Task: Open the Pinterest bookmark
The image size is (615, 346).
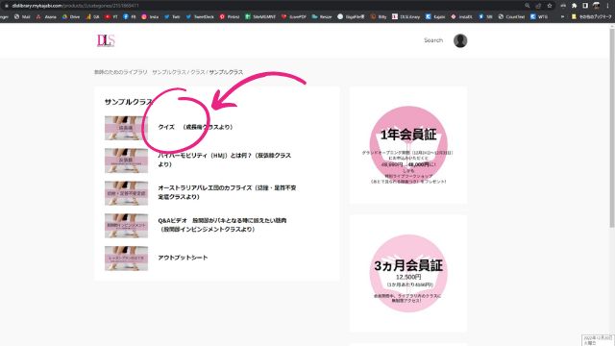Action: click(x=230, y=17)
